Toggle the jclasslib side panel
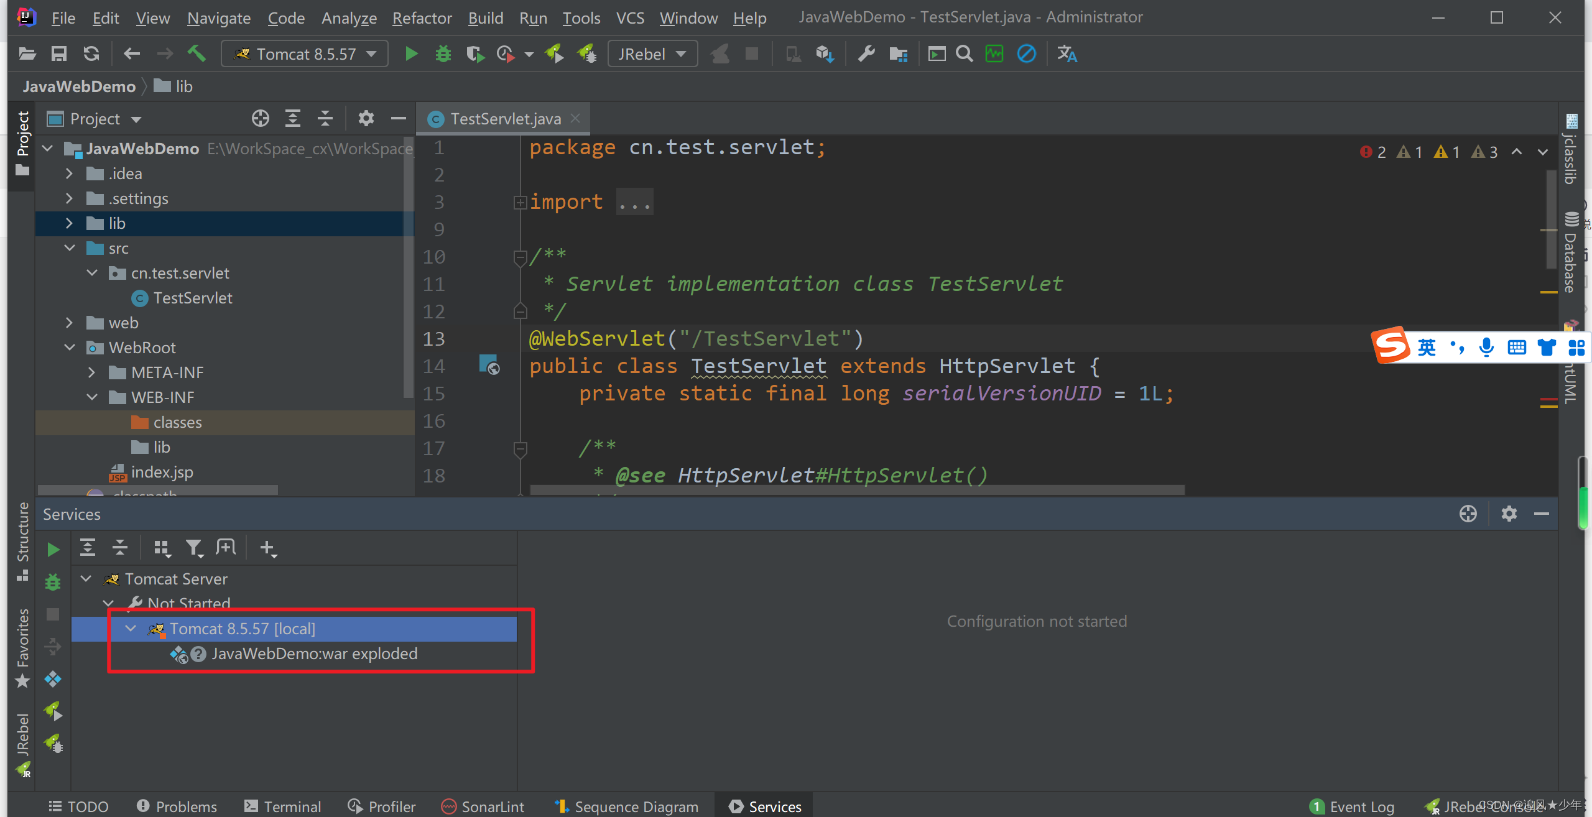Viewport: 1592px width, 817px height. (x=1571, y=149)
